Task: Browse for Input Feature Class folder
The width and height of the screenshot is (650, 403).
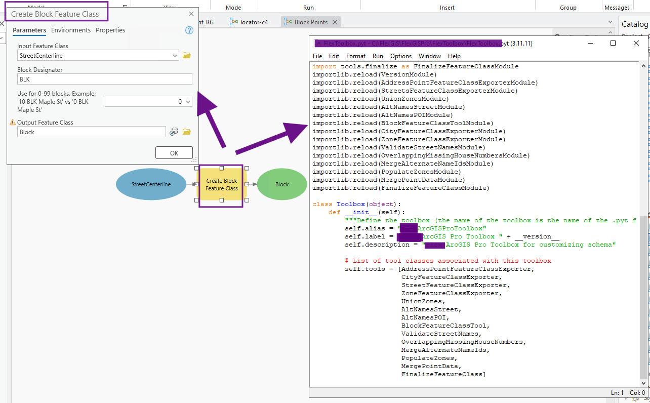Action: point(187,56)
